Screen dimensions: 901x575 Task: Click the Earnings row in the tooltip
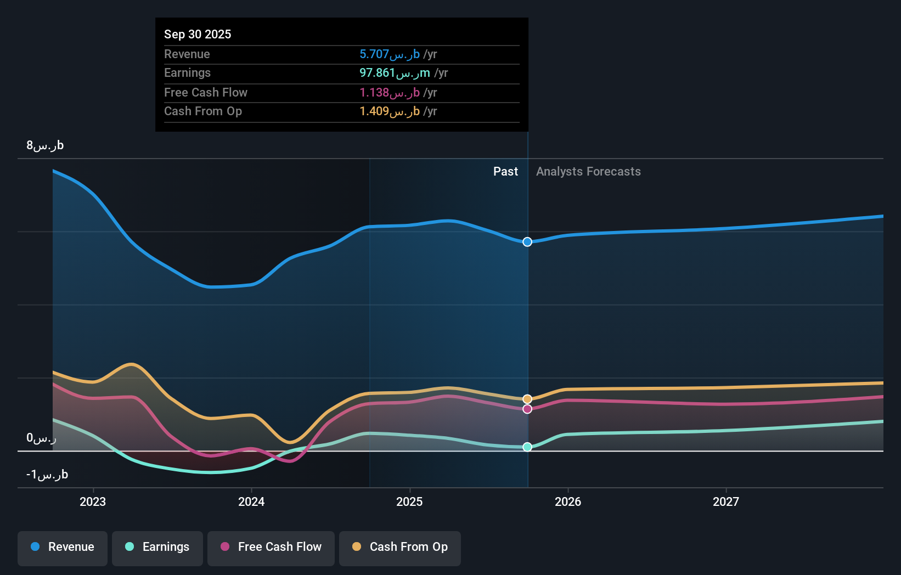pyautogui.click(x=341, y=73)
